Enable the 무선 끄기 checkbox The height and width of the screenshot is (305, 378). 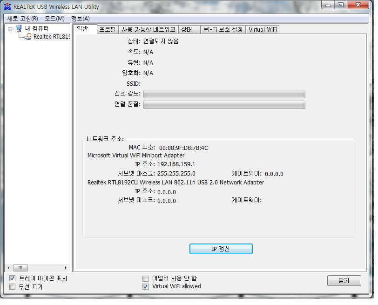point(12,287)
